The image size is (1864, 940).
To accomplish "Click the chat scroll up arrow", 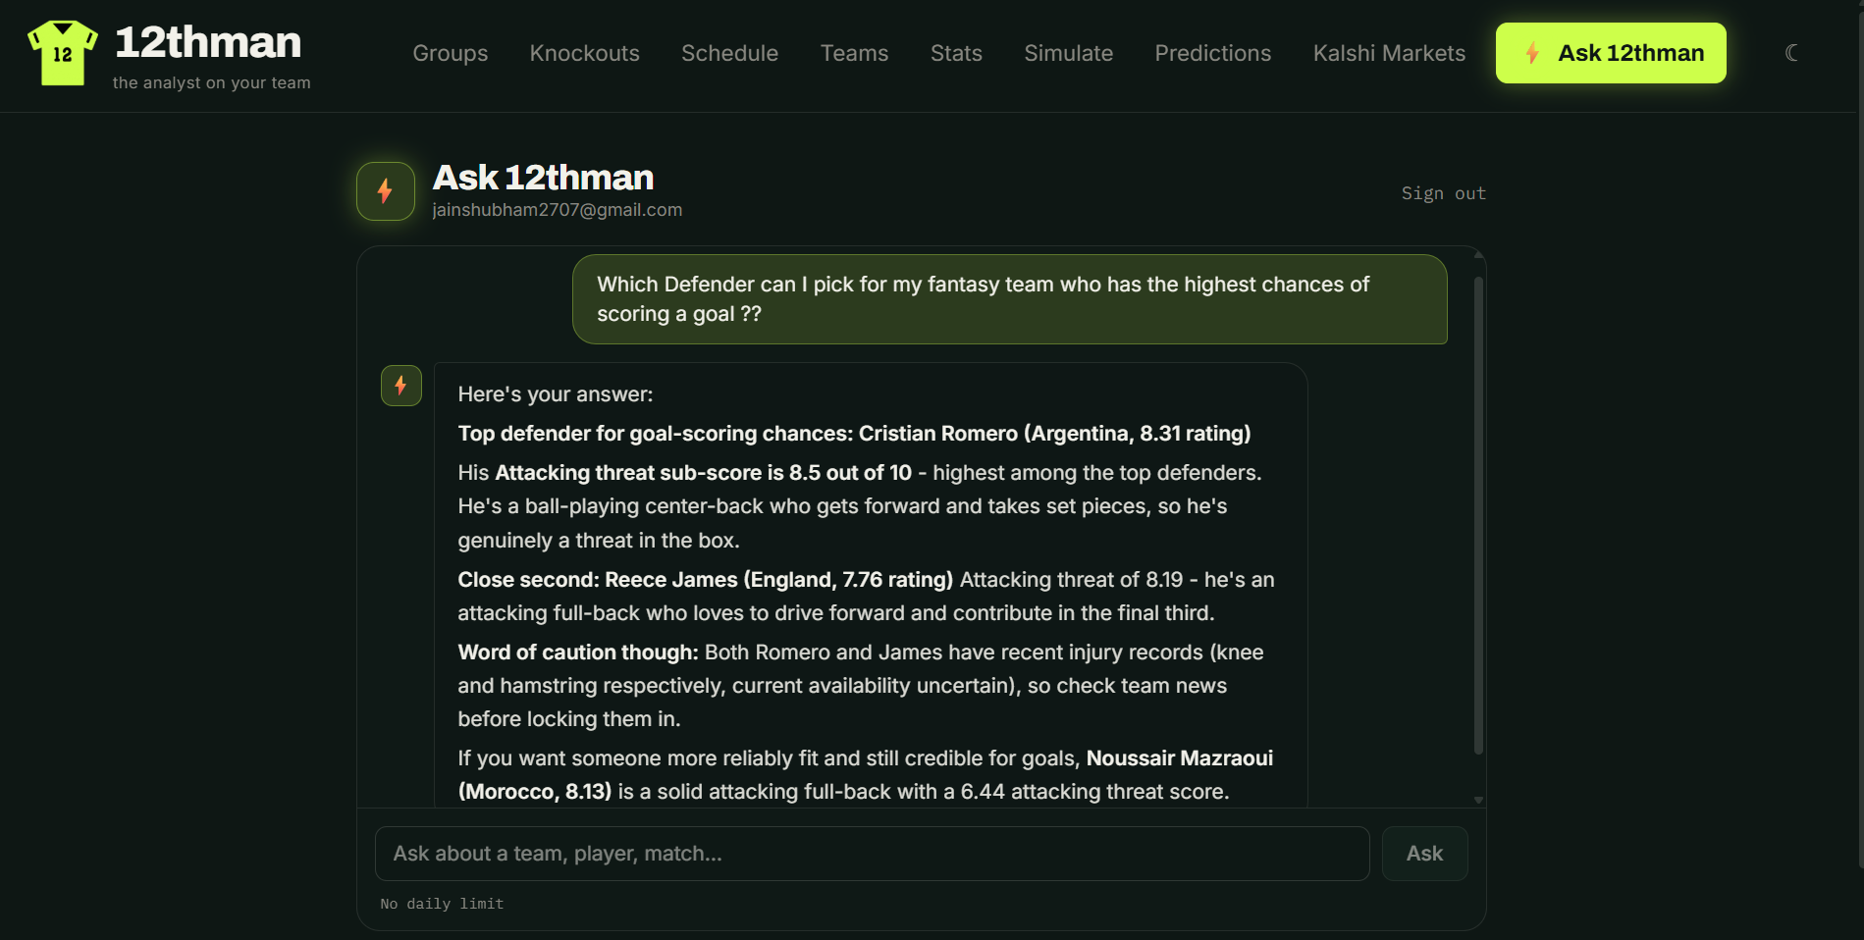I will coord(1478,255).
